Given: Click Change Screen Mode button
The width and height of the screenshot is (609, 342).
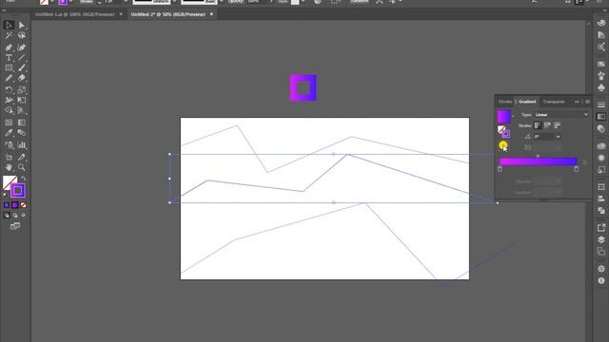Looking at the screenshot, I should [x=15, y=226].
